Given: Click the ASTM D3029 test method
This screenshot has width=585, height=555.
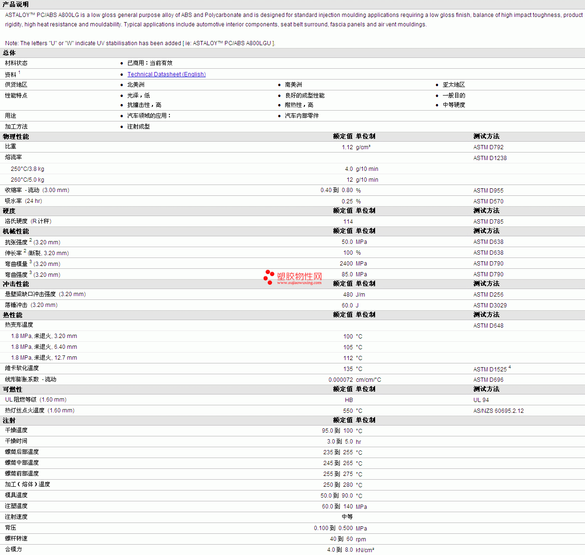Looking at the screenshot, I should (x=490, y=306).
